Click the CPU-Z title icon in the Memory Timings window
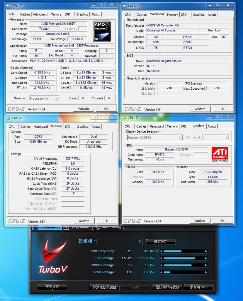This screenshot has width=243, height=301. 8,118
